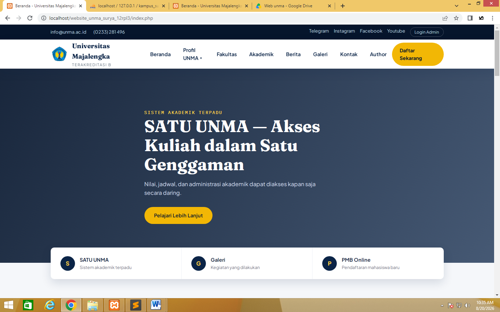Click Pelajari Lebih Lanjut button

click(x=178, y=215)
